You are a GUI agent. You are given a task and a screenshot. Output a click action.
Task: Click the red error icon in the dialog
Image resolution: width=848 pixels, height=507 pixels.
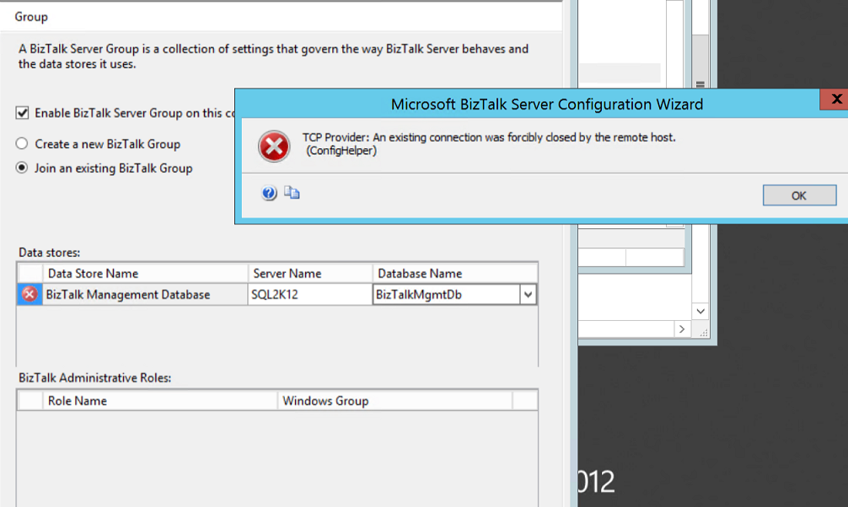point(274,147)
